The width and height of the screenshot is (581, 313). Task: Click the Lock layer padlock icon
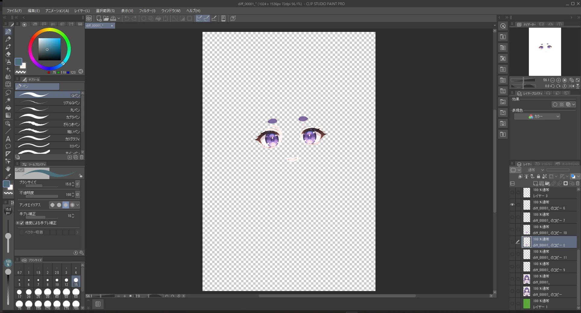click(x=539, y=176)
